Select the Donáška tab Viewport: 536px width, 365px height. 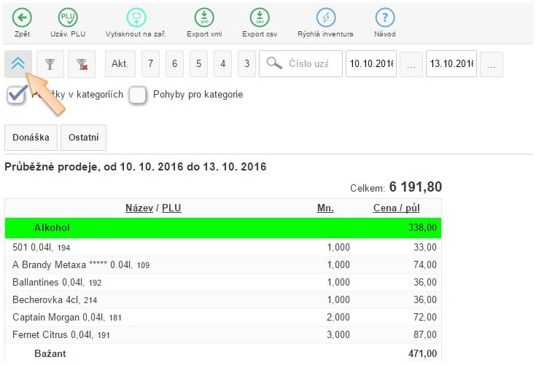tap(31, 137)
